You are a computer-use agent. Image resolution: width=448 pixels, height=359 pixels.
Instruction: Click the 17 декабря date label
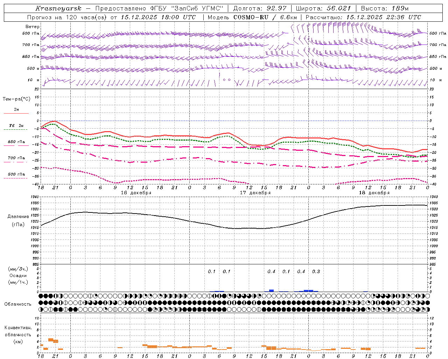click(255, 193)
